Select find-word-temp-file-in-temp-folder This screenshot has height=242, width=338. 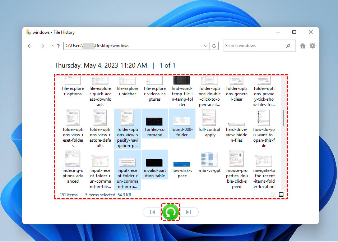(x=182, y=91)
